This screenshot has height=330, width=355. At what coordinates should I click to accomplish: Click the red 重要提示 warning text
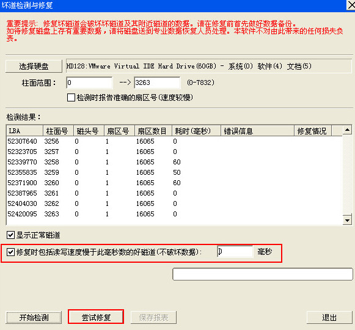[x=175, y=31]
